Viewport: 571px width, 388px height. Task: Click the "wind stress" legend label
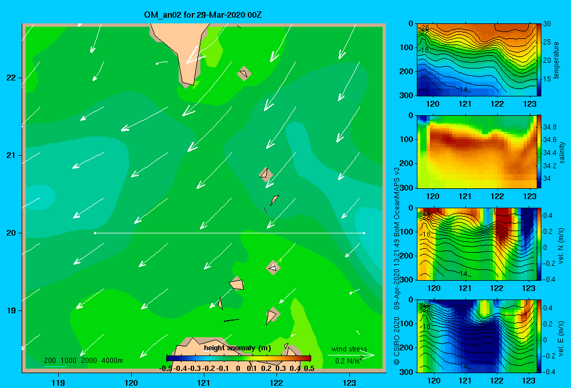pos(349,349)
